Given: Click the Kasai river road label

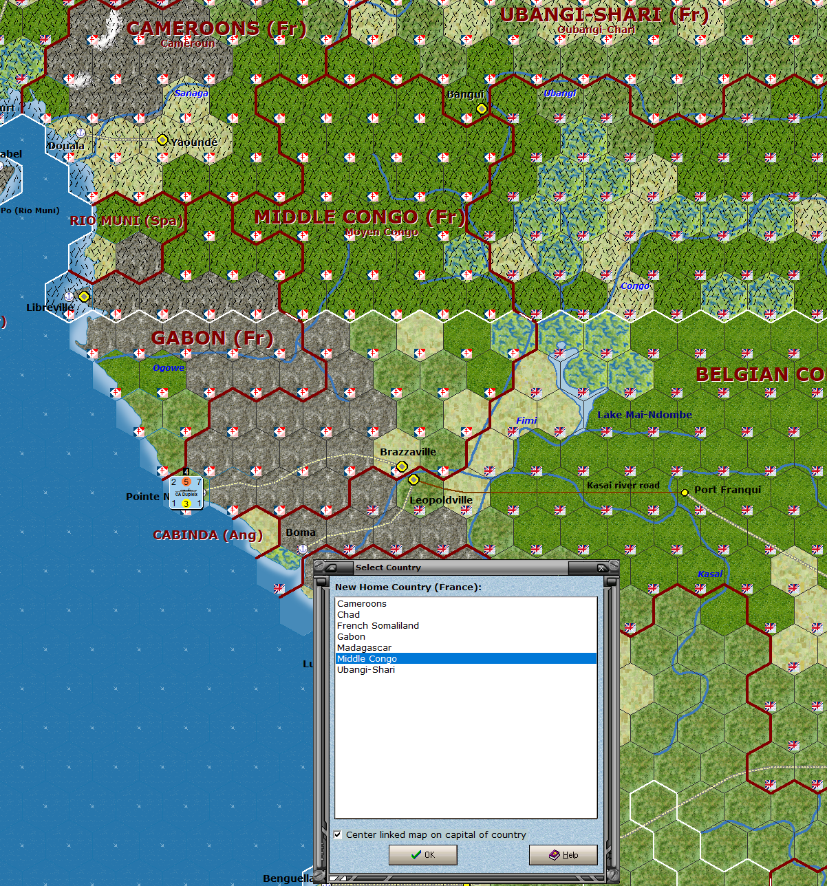Looking at the screenshot, I should point(623,485).
